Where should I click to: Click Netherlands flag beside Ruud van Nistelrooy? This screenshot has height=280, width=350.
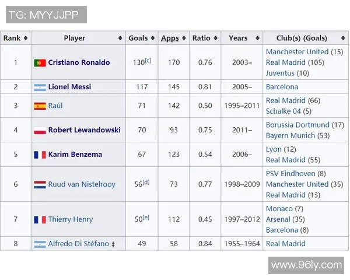pos(40,184)
